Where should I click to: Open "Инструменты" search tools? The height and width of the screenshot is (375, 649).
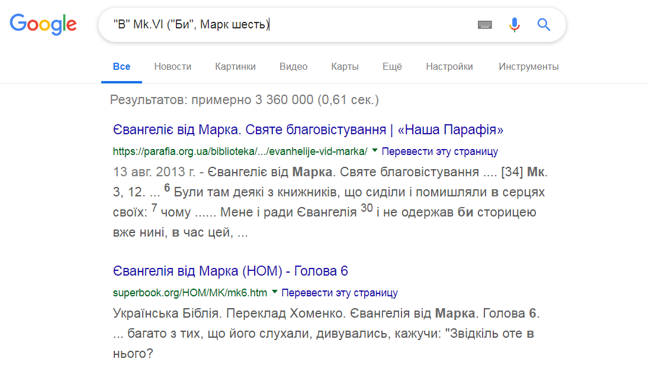[529, 67]
